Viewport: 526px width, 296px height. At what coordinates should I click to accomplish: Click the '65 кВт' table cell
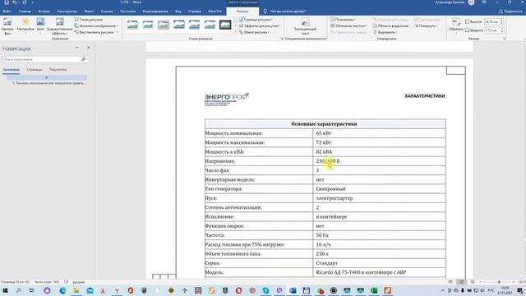tap(379, 133)
